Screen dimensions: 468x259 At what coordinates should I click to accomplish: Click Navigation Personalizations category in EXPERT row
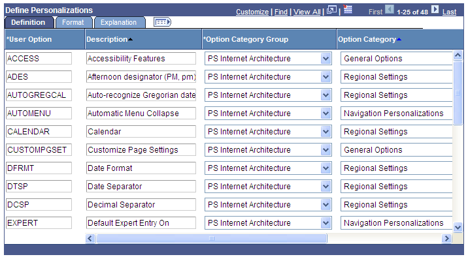pos(396,223)
